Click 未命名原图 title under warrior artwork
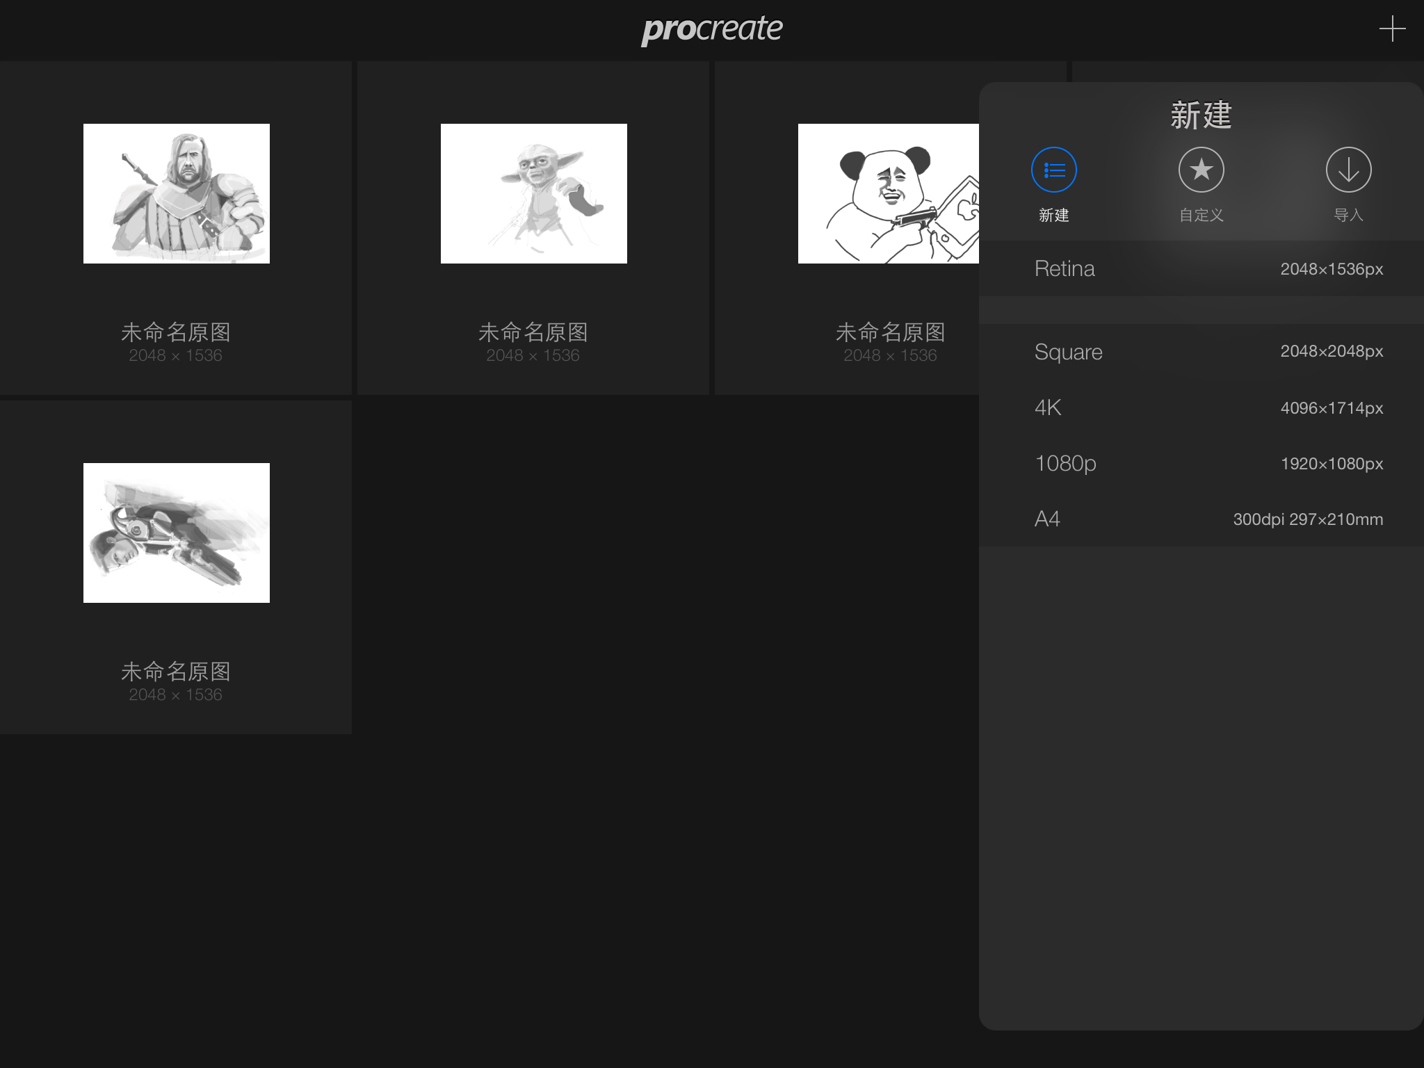 tap(176, 332)
